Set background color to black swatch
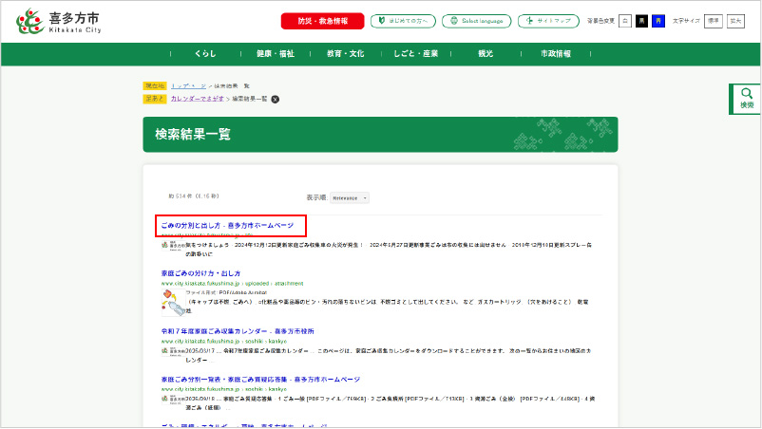This screenshot has width=762, height=429. pyautogui.click(x=641, y=21)
